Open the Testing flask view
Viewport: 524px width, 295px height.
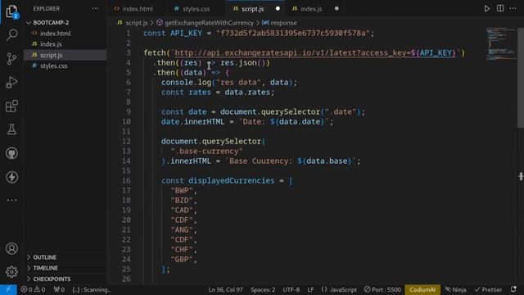coord(11,129)
